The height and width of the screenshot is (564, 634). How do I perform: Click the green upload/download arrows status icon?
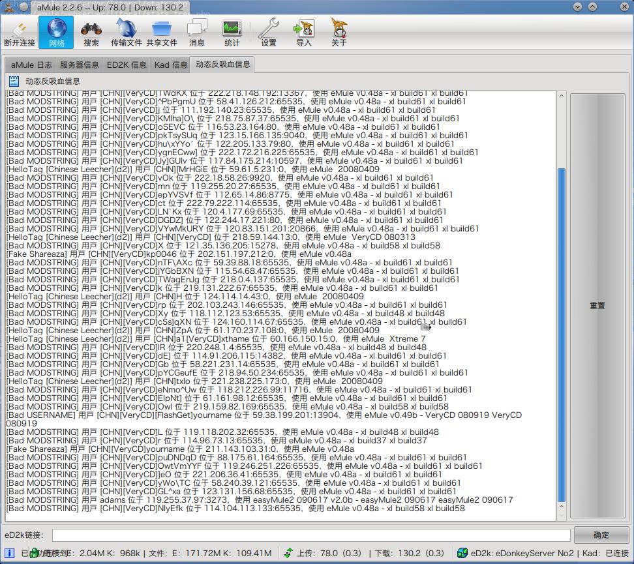pyautogui.click(x=288, y=553)
